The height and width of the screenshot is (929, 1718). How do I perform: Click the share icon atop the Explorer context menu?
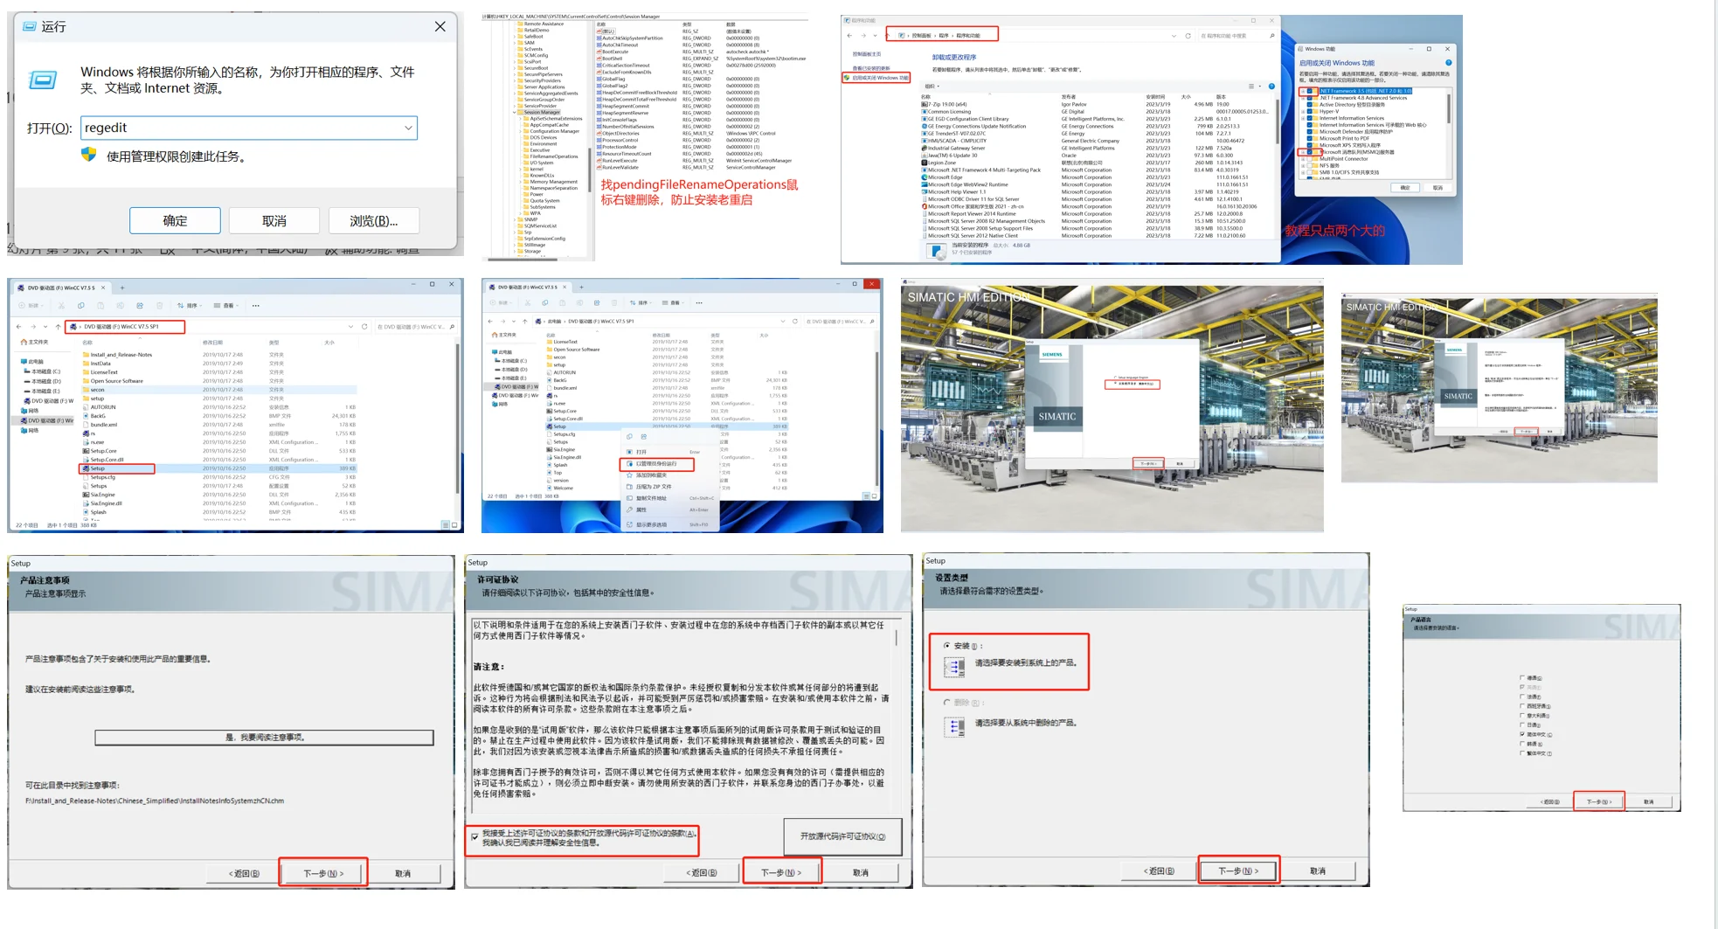click(644, 436)
